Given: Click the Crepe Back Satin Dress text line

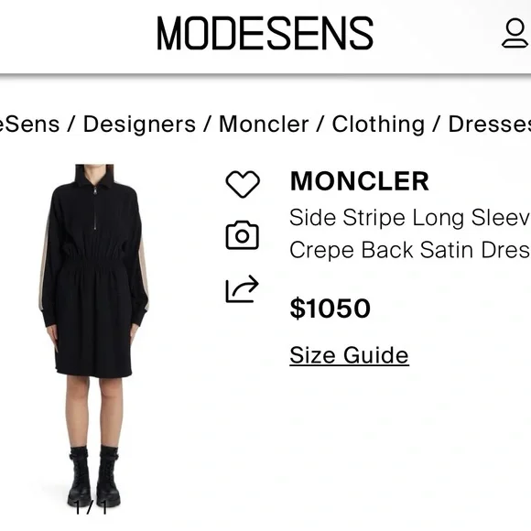Looking at the screenshot, I should pos(410,250).
